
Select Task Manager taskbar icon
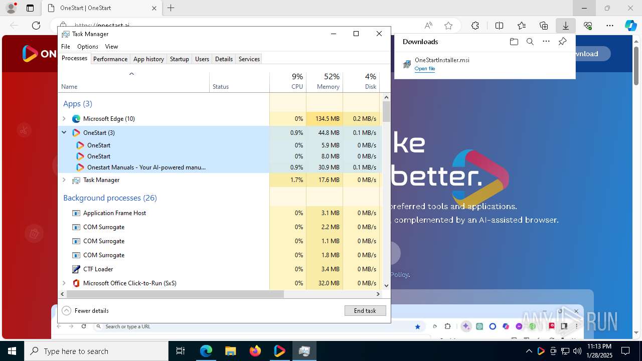(x=304, y=351)
